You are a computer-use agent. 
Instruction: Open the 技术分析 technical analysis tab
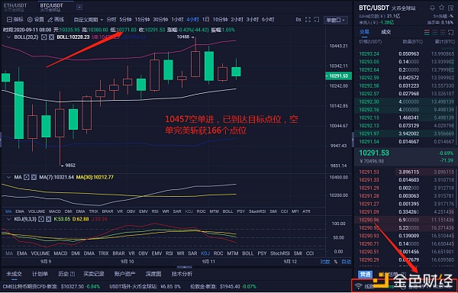click(x=182, y=274)
